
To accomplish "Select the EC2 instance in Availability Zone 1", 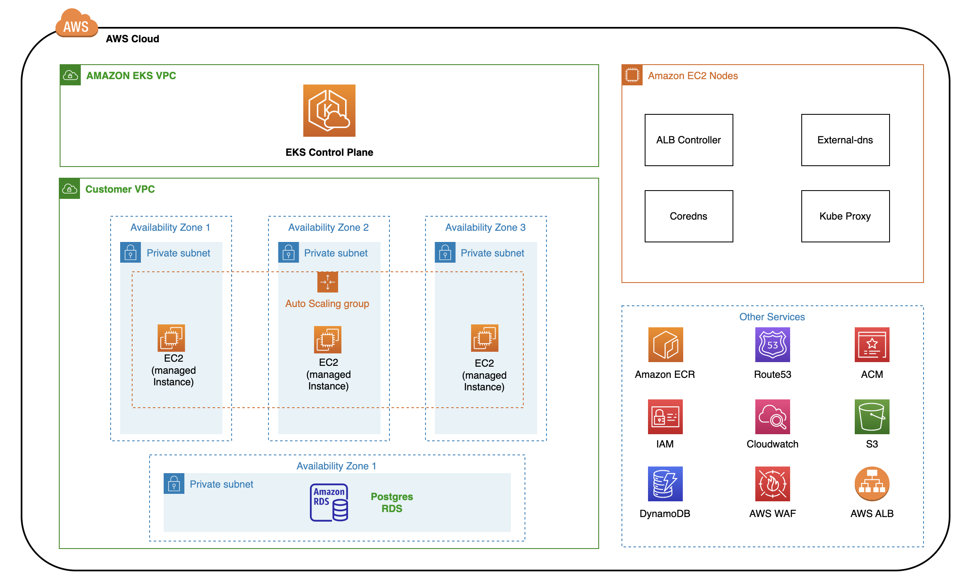I will pyautogui.click(x=171, y=338).
